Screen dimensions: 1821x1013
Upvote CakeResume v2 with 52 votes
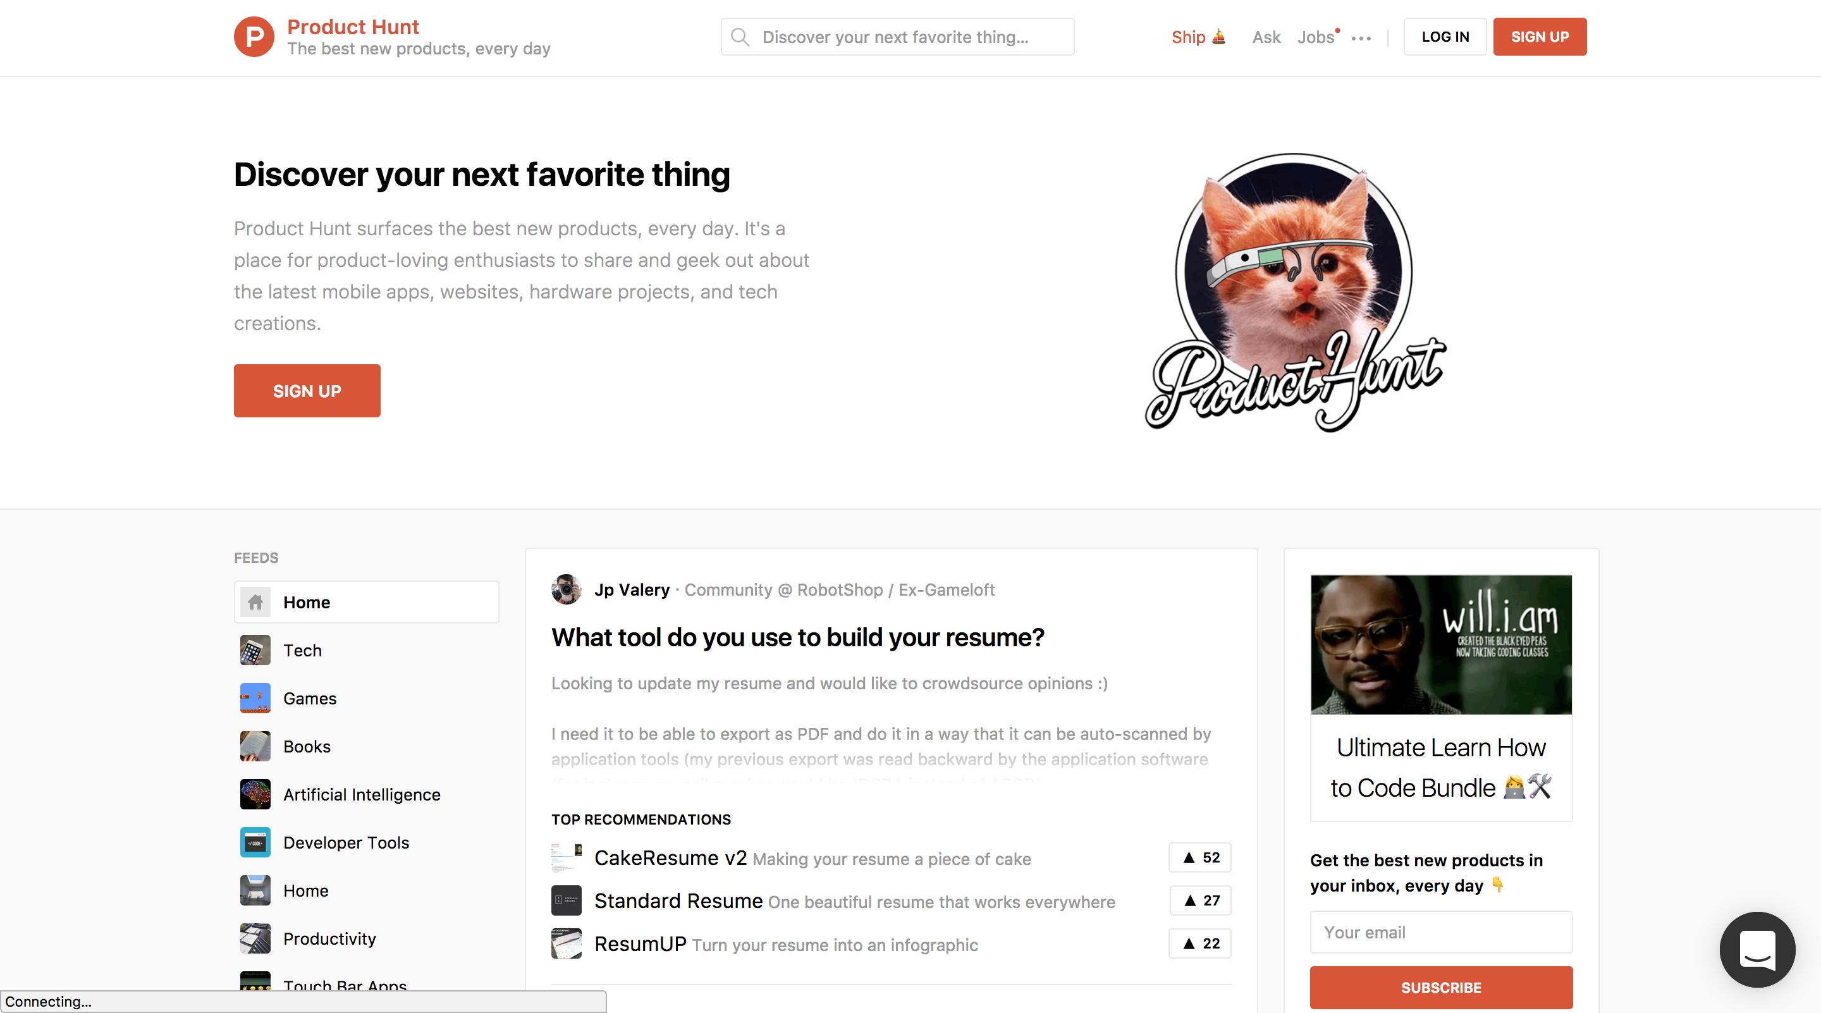coord(1199,857)
